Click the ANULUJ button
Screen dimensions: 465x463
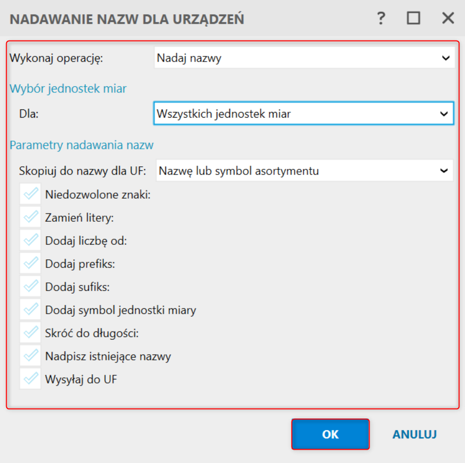(x=414, y=434)
